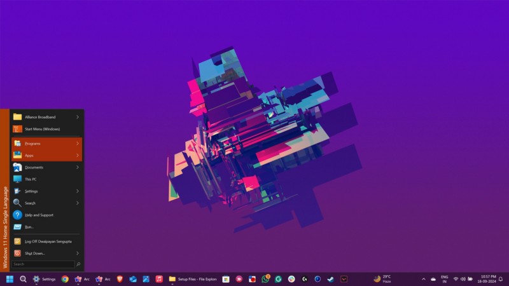
Task: Click the Microsoft Store taskbar icon
Action: tap(225, 279)
